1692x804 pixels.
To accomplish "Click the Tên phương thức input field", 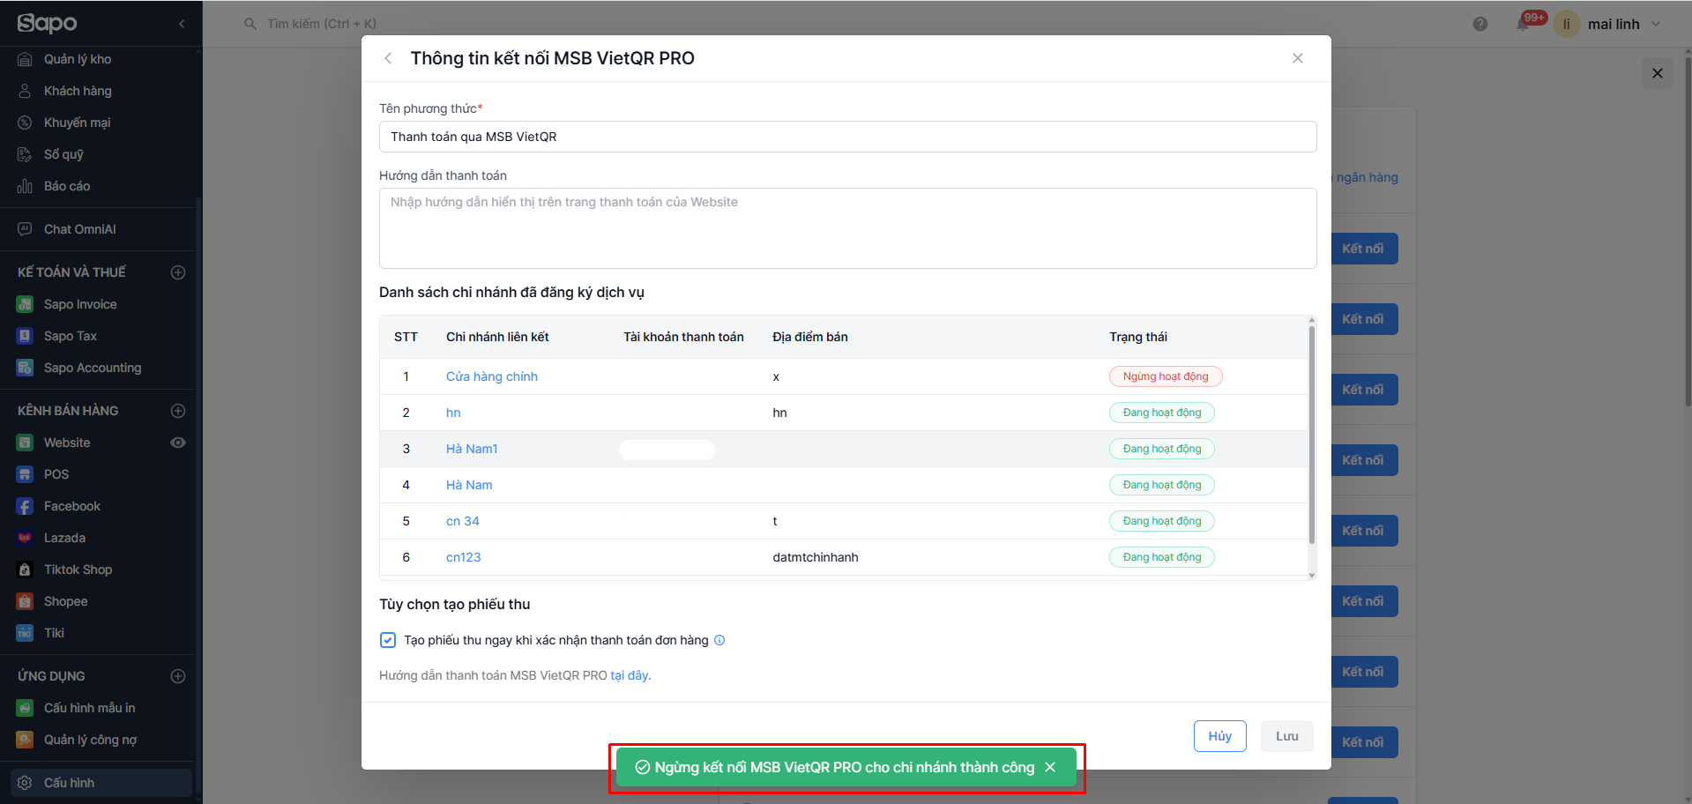I will pos(847,137).
